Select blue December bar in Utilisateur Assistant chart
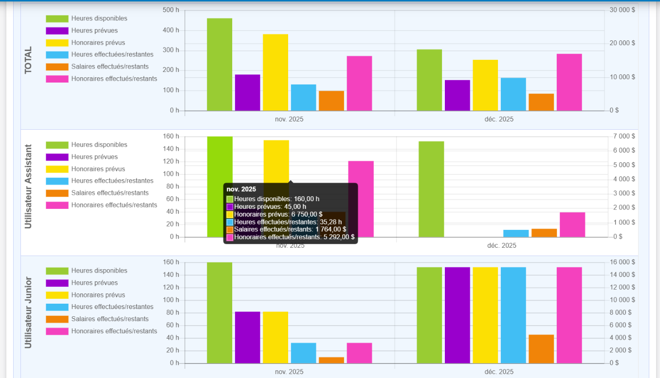 click(x=515, y=233)
